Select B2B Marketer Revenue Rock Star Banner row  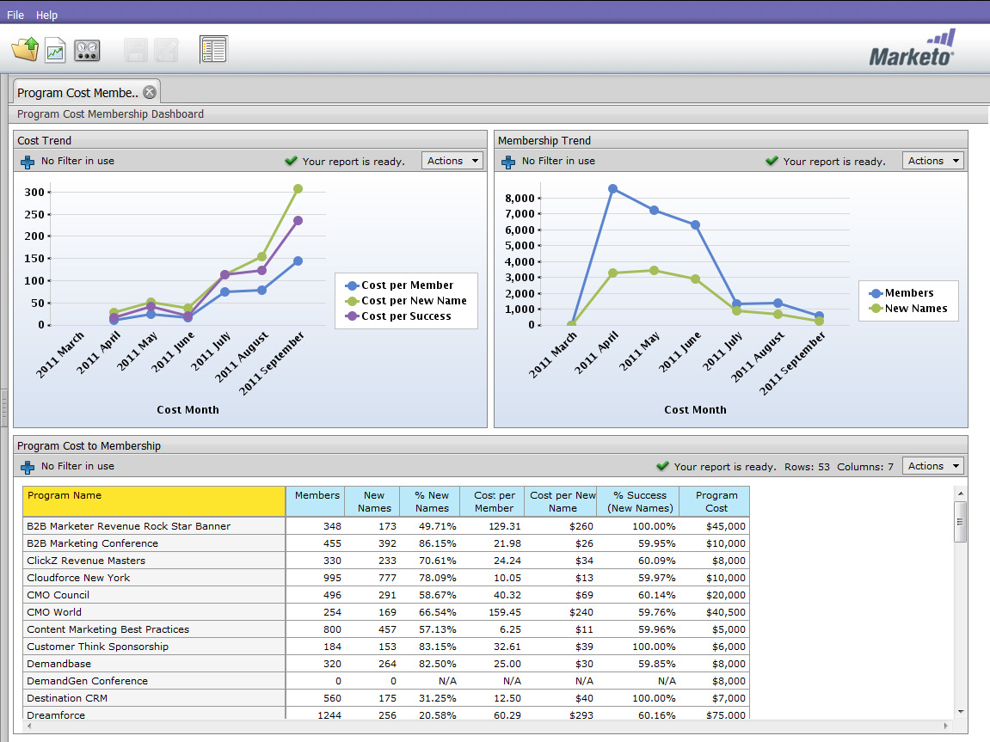pyautogui.click(x=386, y=526)
